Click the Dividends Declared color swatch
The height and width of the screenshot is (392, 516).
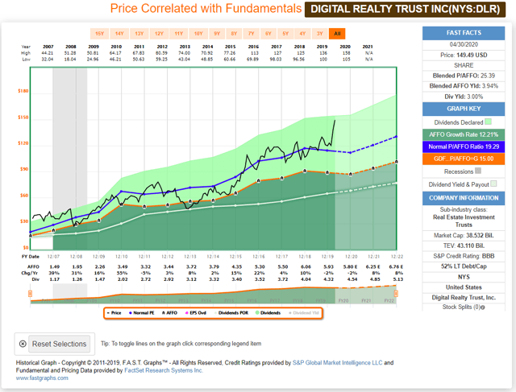coord(488,122)
